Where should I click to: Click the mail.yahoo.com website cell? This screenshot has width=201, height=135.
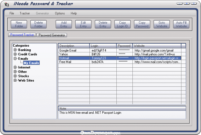tap(157, 54)
